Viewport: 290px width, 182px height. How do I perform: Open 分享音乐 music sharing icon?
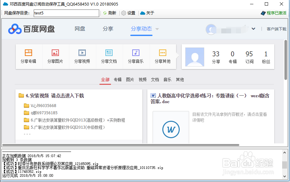pyautogui.click(x=136, y=53)
